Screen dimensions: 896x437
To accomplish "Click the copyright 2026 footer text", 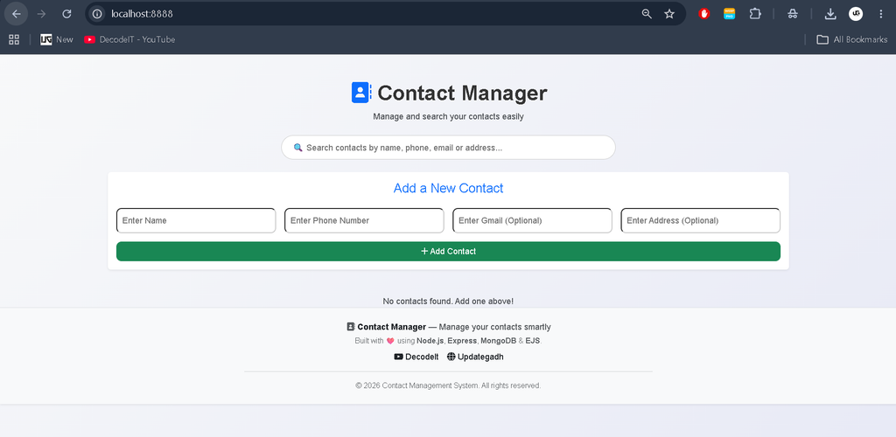I will (448, 385).
